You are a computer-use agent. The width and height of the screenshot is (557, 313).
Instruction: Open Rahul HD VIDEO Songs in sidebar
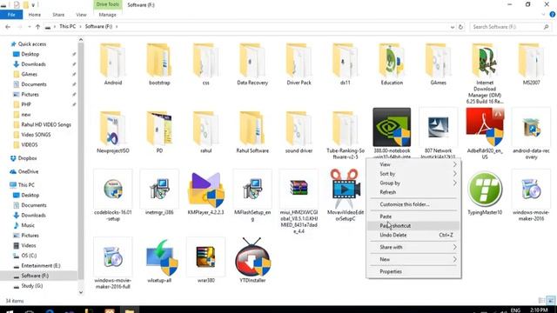(x=46, y=124)
